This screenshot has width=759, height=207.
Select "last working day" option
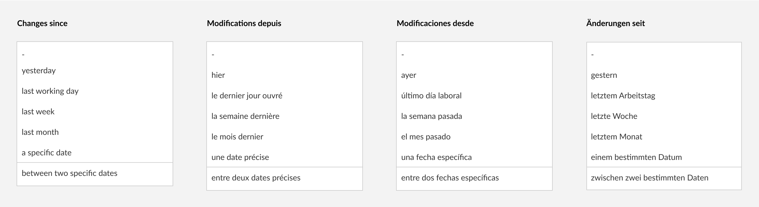tap(50, 91)
